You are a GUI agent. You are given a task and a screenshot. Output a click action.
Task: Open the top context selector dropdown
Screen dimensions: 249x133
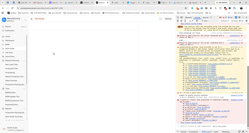click(191, 21)
